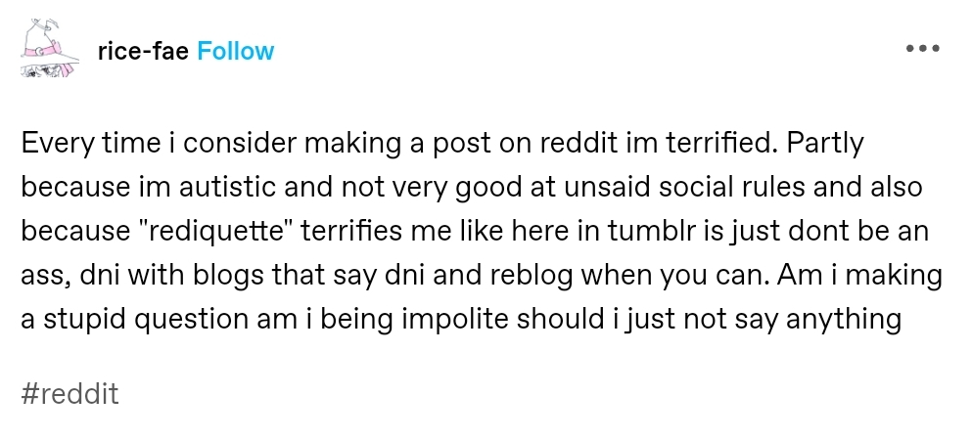972x440 pixels.
Task: Click the rice-fae blog username
Action: point(144,51)
